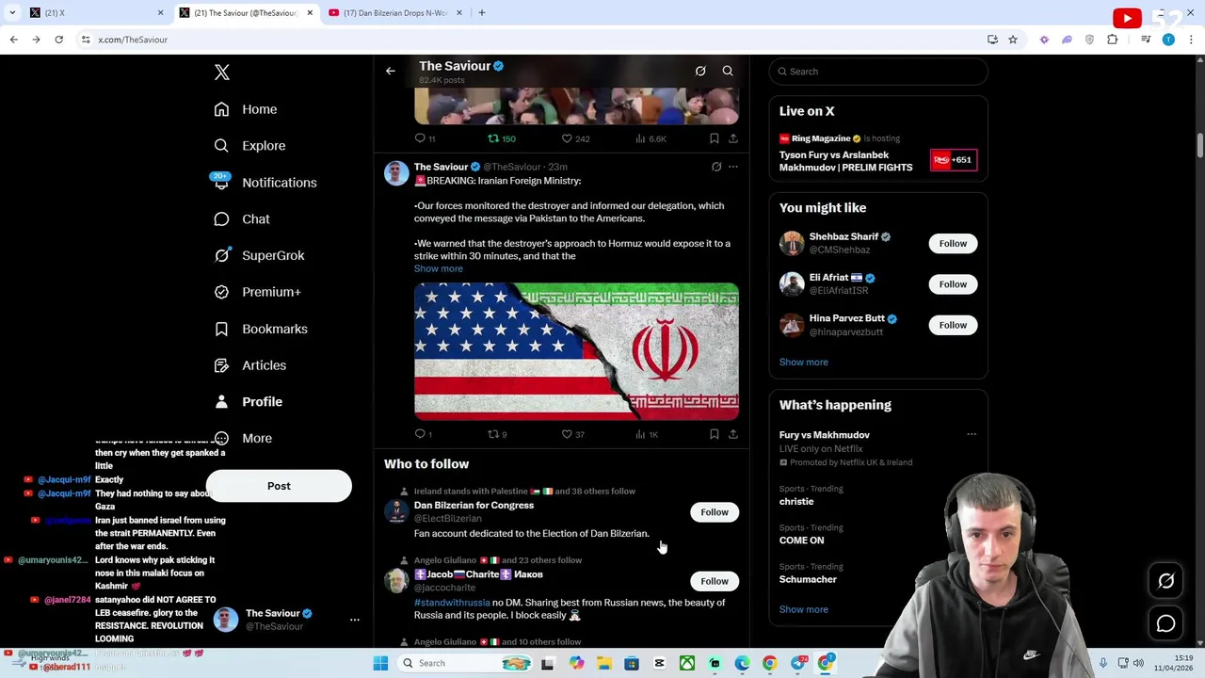The height and width of the screenshot is (678, 1205).
Task: Follow Eli Afriat
Action: [953, 284]
